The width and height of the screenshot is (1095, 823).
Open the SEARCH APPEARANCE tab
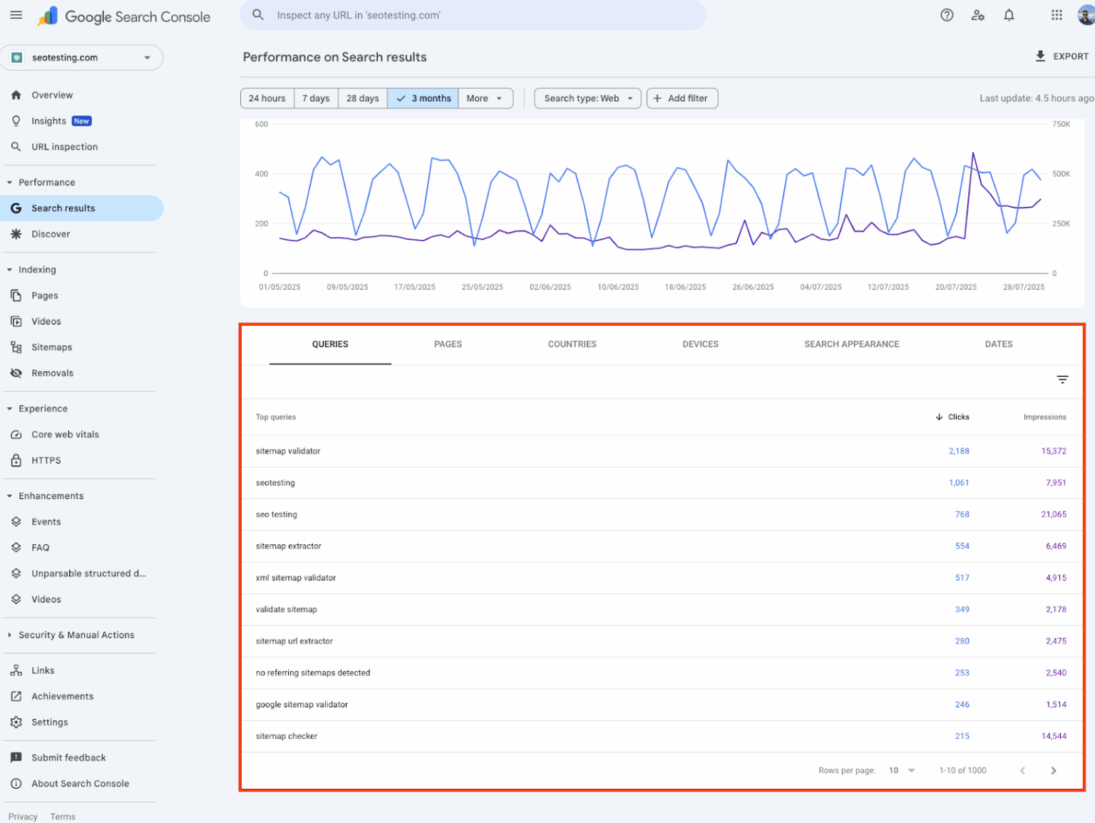pos(851,344)
